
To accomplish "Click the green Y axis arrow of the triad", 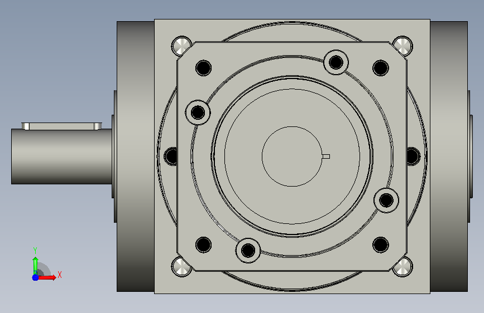I will (35, 265).
